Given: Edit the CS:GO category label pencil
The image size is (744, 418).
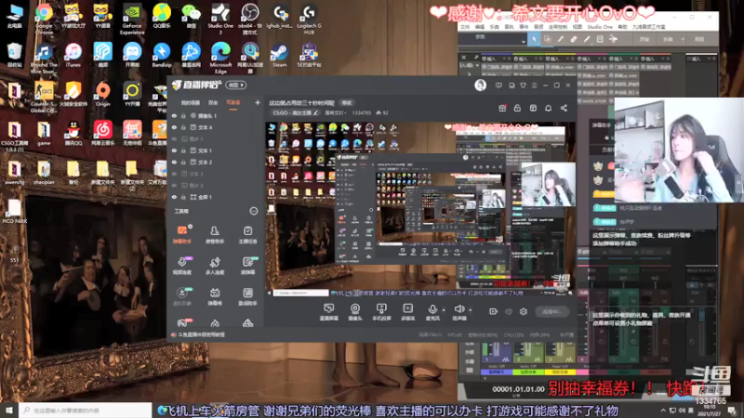Looking at the screenshot, I should coord(315,112).
